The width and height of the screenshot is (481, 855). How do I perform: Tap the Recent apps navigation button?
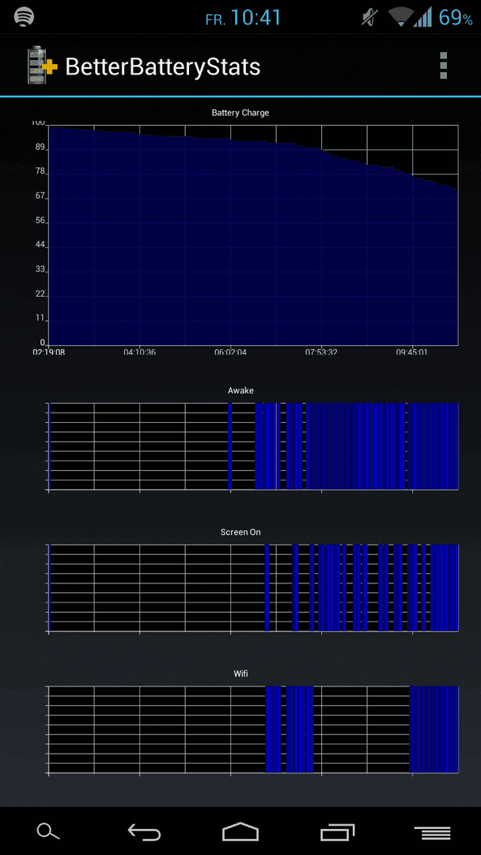coord(337,832)
